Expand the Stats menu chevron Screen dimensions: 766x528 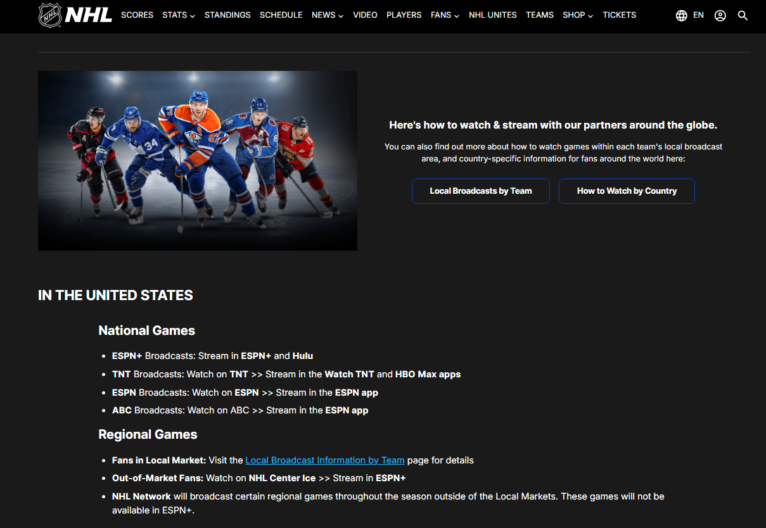[x=192, y=15]
